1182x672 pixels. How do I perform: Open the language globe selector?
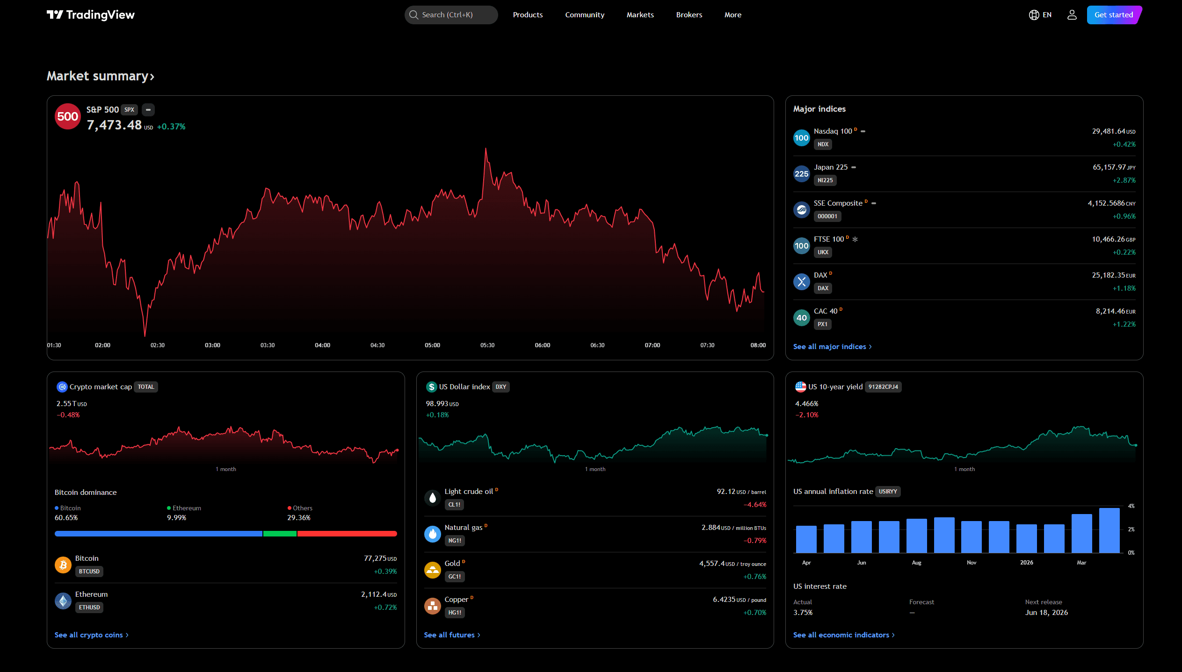pos(1034,15)
